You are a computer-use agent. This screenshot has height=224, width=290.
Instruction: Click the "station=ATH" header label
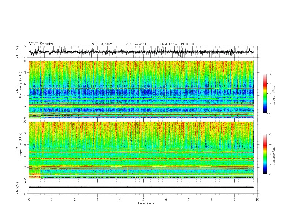point(136,44)
